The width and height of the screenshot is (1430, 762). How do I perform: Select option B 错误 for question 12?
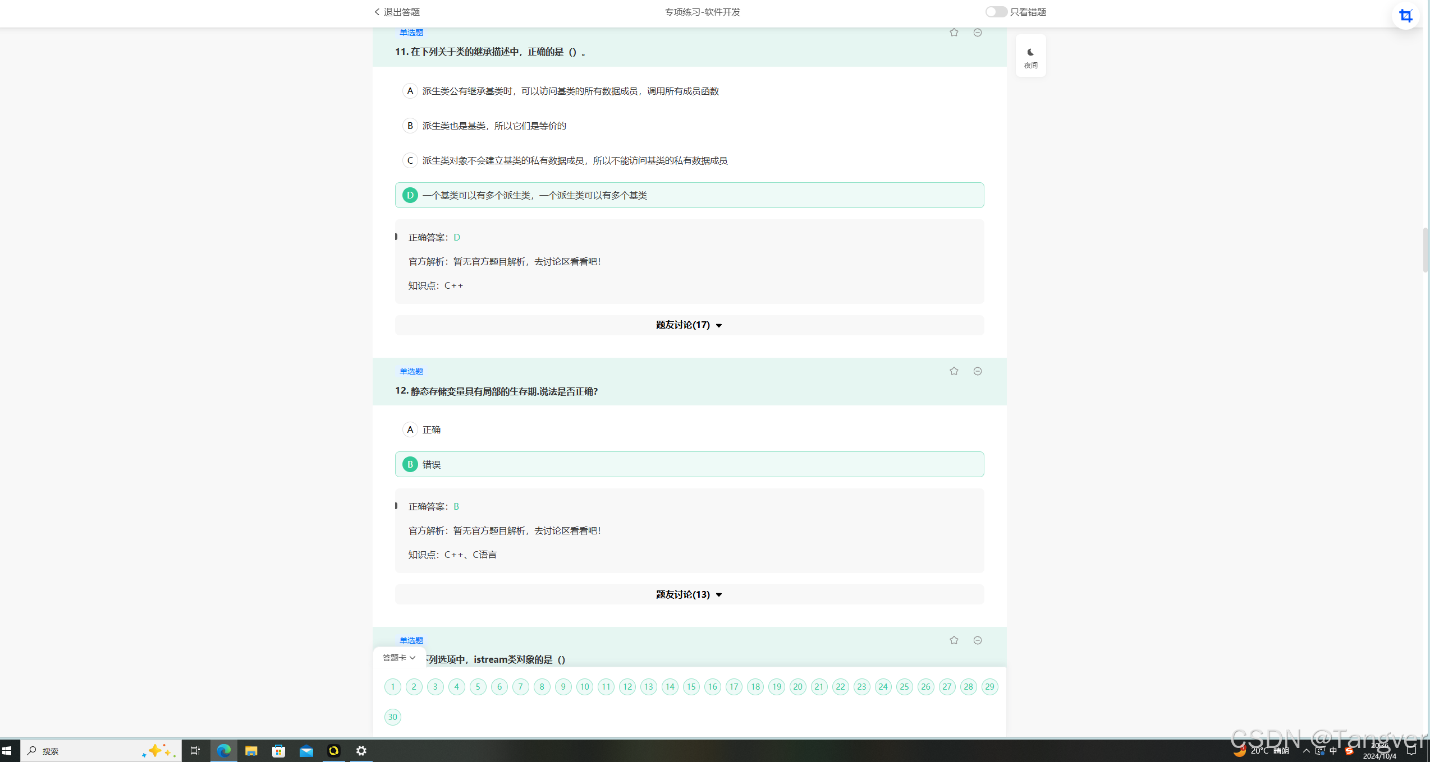pos(689,464)
